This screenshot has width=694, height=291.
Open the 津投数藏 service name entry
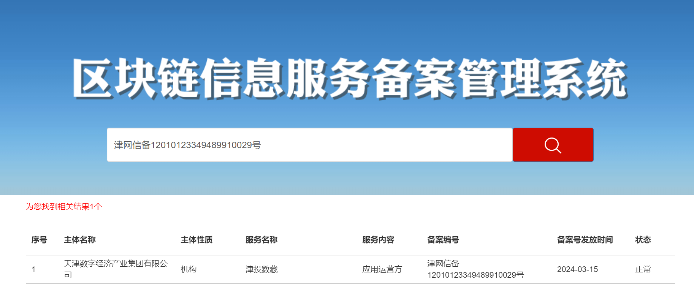(261, 269)
